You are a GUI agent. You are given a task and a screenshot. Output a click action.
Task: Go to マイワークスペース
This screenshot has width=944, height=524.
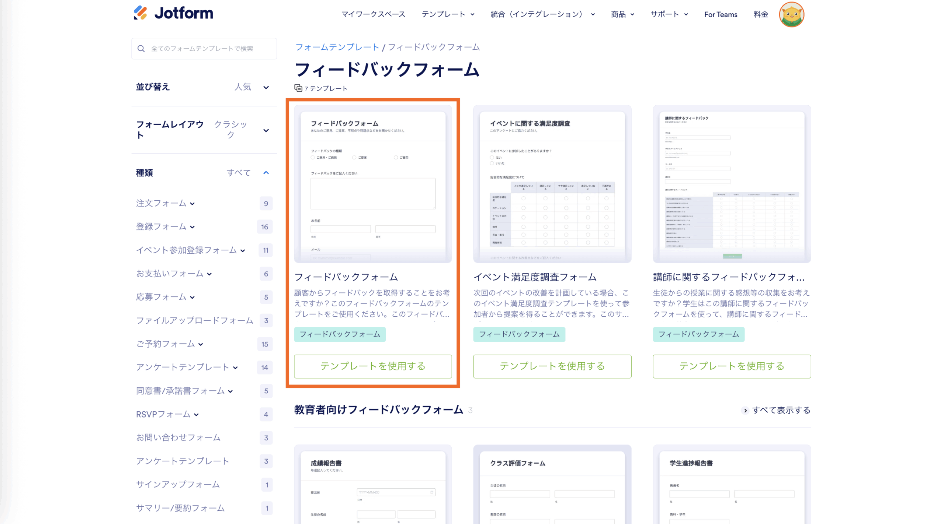point(373,14)
